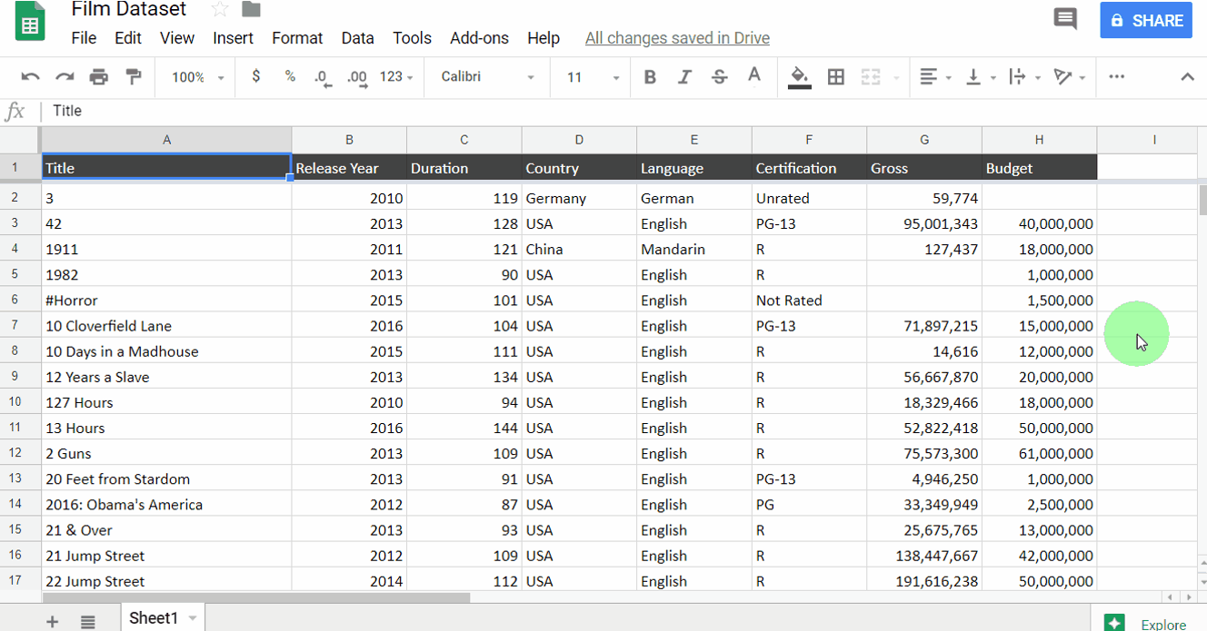Switch to the Sheet1 tab
Image resolution: width=1207 pixels, height=631 pixels.
pyautogui.click(x=154, y=618)
